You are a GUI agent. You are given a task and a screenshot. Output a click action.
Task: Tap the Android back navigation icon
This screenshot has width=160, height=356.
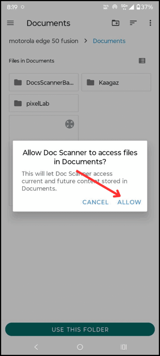coord(36,347)
